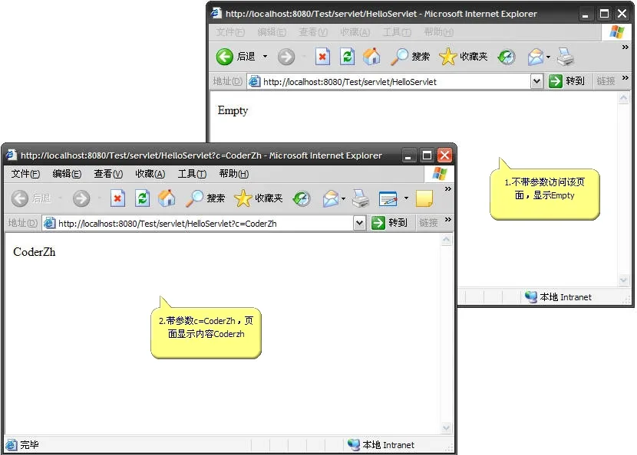Screen dimensions: 637x455
Task: Click scroll-down arrow in front window
Action: click(x=446, y=428)
